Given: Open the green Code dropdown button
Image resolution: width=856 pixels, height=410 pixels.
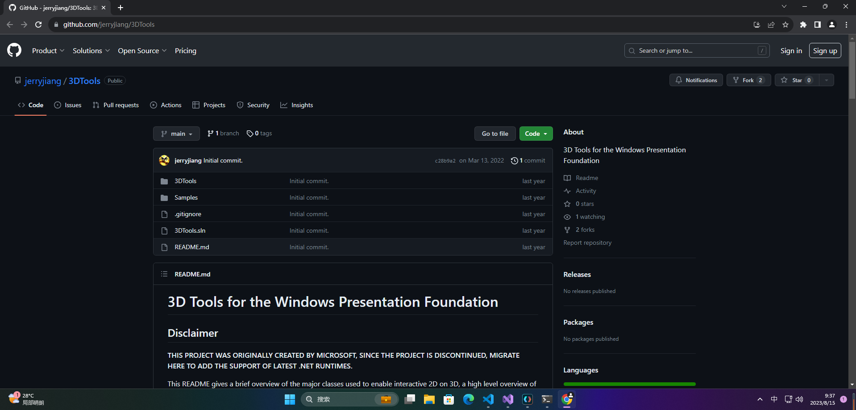Looking at the screenshot, I should pos(536,134).
